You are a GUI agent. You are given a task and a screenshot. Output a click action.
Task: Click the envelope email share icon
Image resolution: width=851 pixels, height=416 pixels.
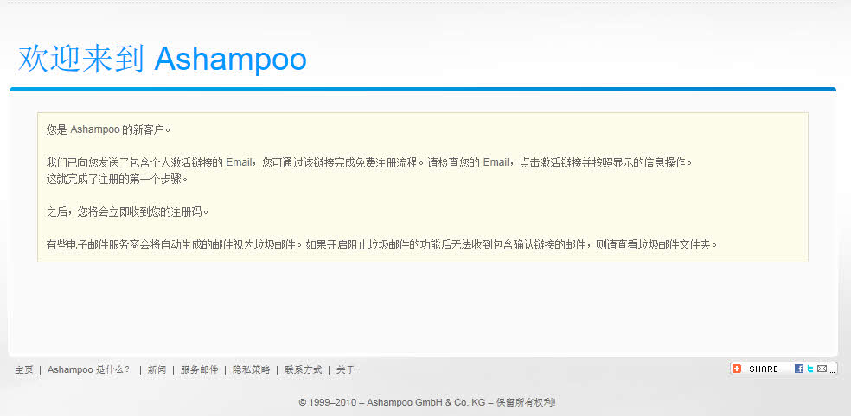822,369
